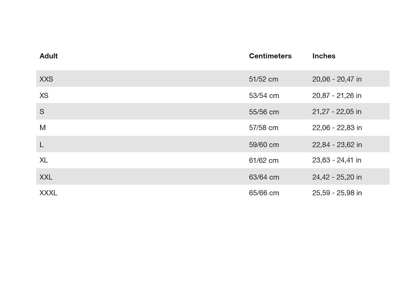Click the 61/62 cm measurement
The image size is (410, 297).
point(263,160)
